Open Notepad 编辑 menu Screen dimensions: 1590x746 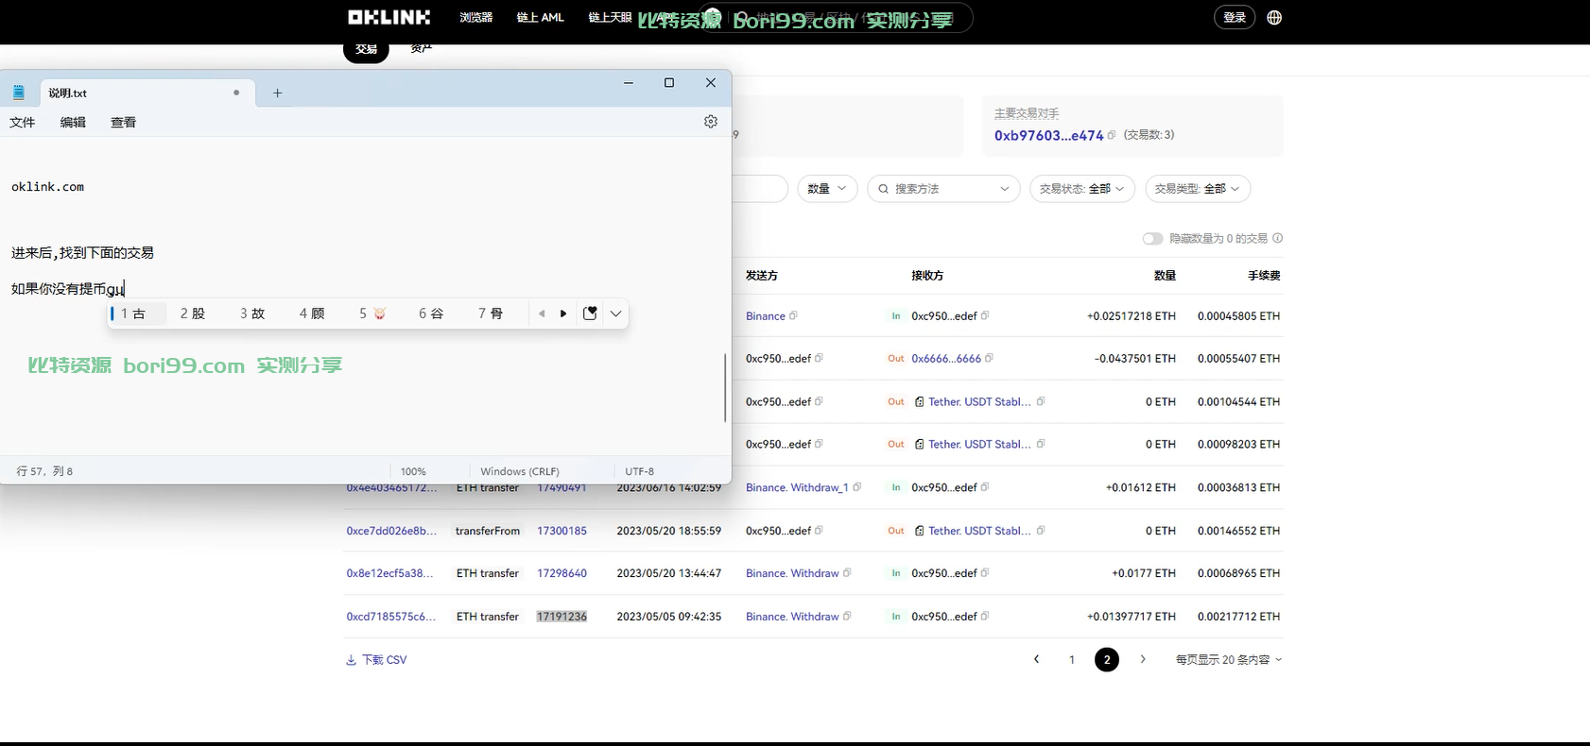tap(73, 122)
